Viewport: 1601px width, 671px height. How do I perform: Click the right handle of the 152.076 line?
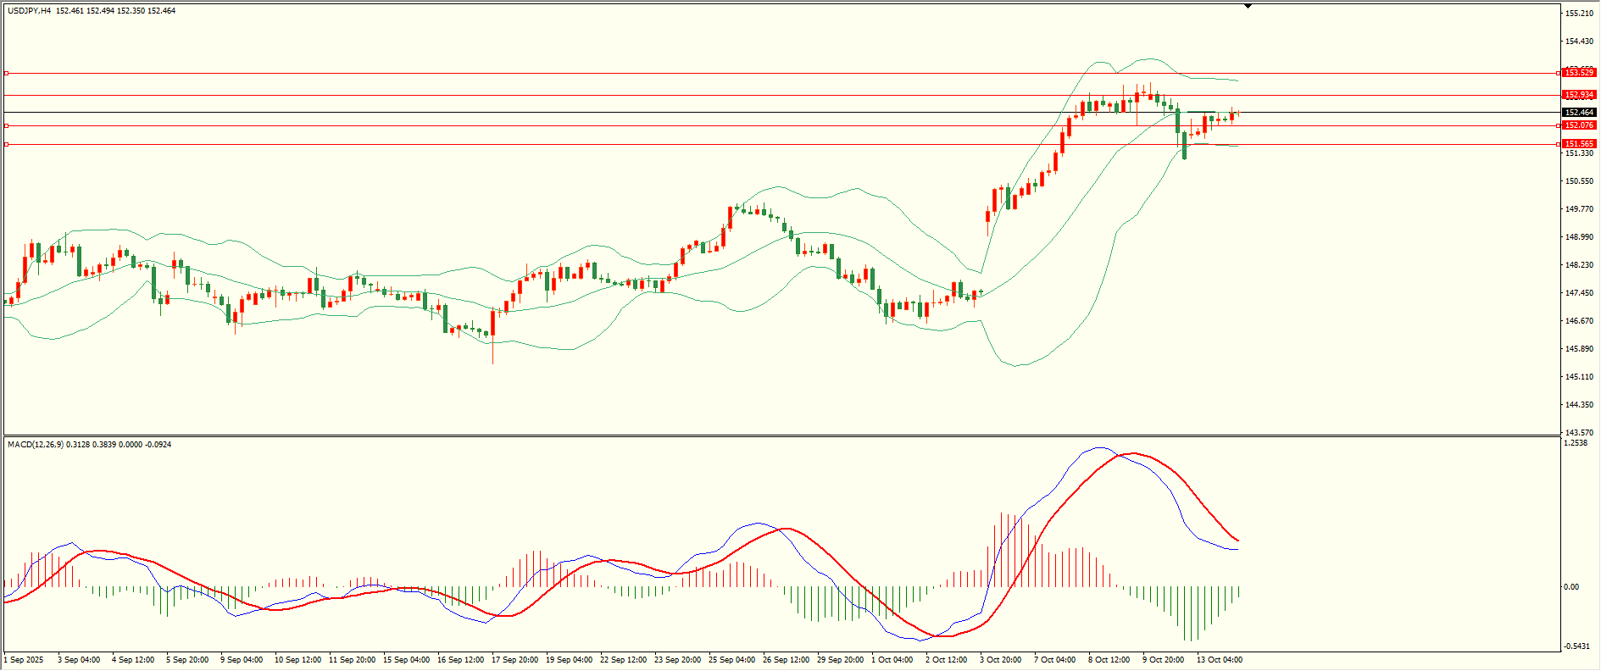click(1559, 125)
